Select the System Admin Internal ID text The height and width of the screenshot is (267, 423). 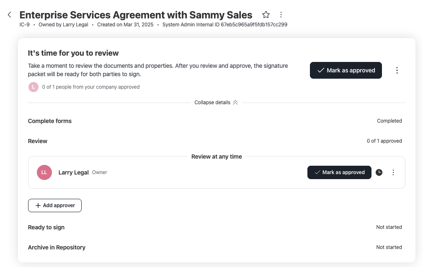[x=225, y=25]
